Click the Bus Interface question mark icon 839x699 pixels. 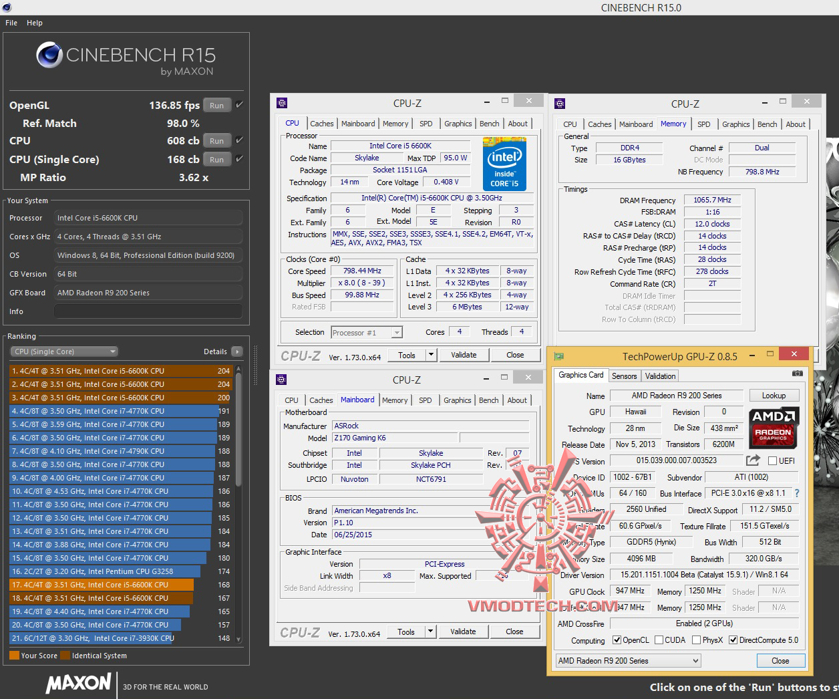coord(796,493)
